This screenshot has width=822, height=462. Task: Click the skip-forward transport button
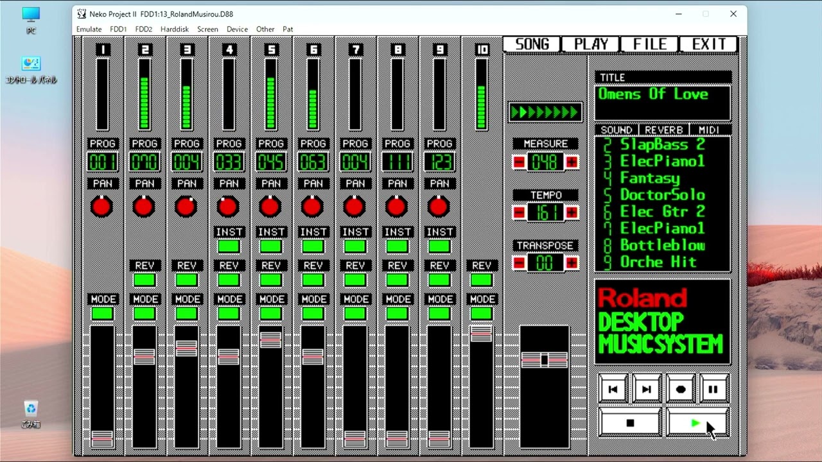tap(646, 388)
